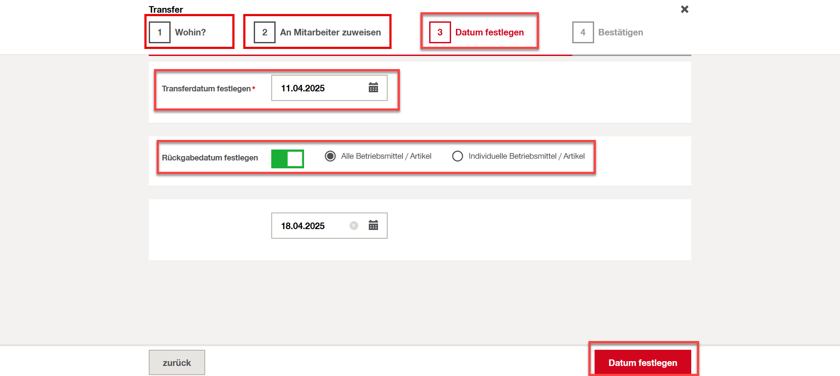
Task: Click the Rückgabedatum festlegen label text
Action: click(x=210, y=158)
